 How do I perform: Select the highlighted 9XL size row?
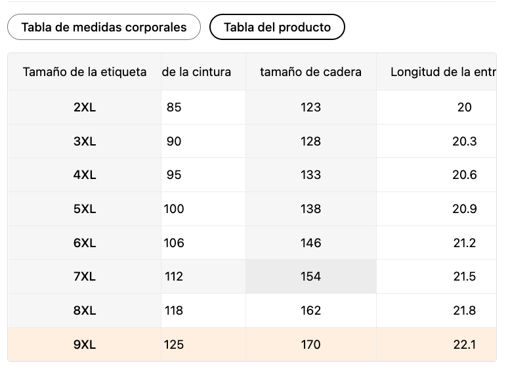click(x=252, y=345)
